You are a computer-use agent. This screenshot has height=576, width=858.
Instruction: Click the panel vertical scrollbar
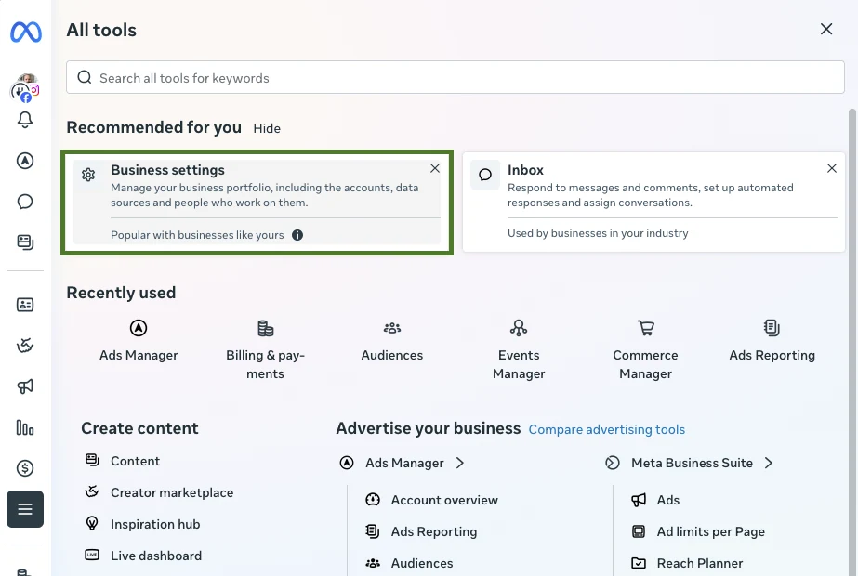pos(852,342)
